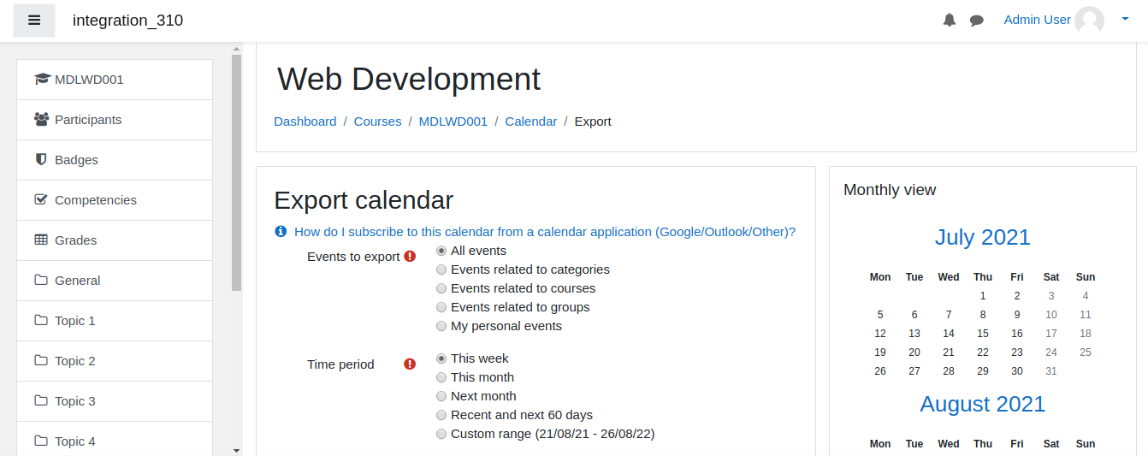Open Badges in the side navigation
The height and width of the screenshot is (456, 1148).
coord(115,160)
